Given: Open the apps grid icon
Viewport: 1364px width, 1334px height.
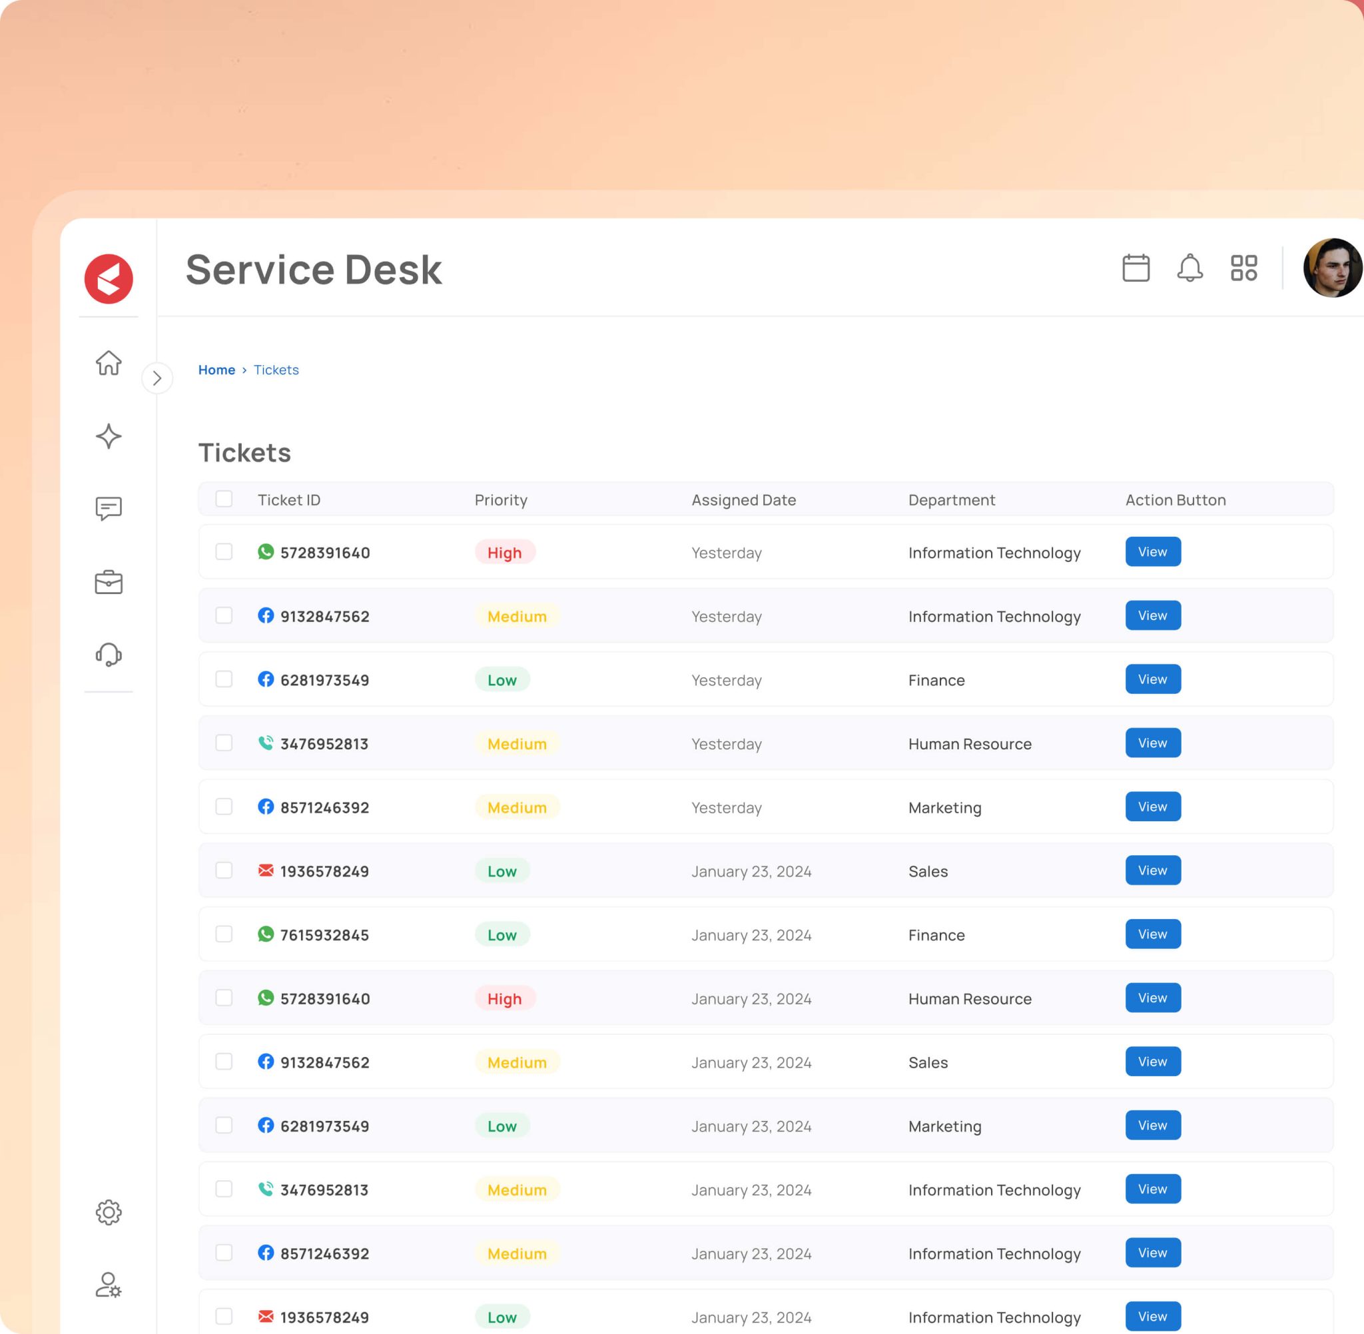Looking at the screenshot, I should (1243, 268).
